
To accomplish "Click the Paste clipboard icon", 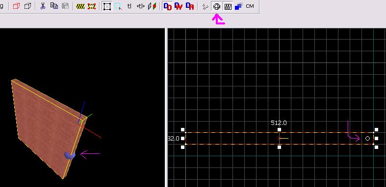I will pyautogui.click(x=65, y=6).
